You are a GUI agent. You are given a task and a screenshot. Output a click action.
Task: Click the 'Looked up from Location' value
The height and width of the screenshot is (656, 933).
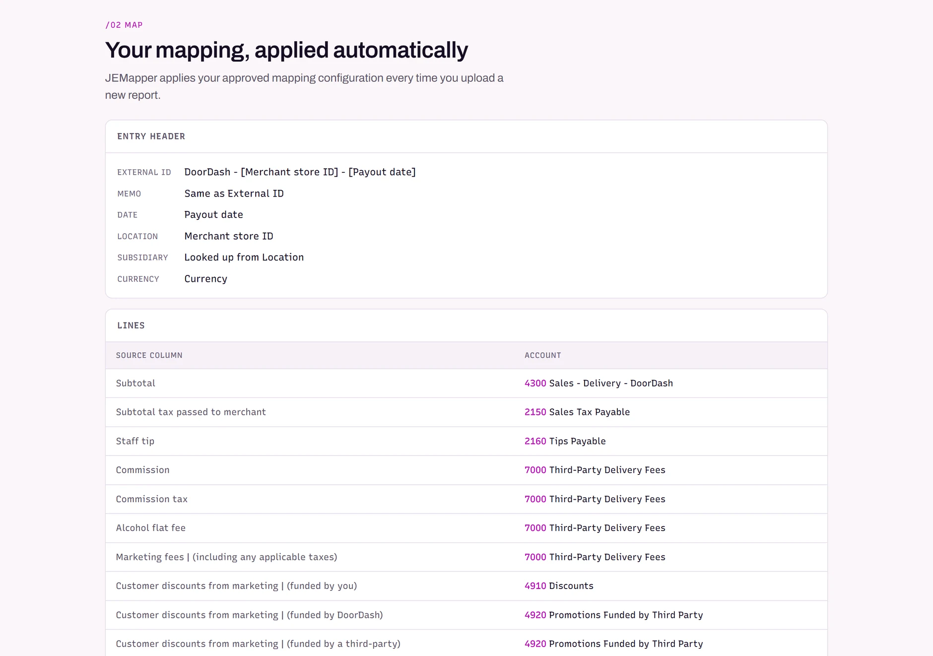coord(244,258)
